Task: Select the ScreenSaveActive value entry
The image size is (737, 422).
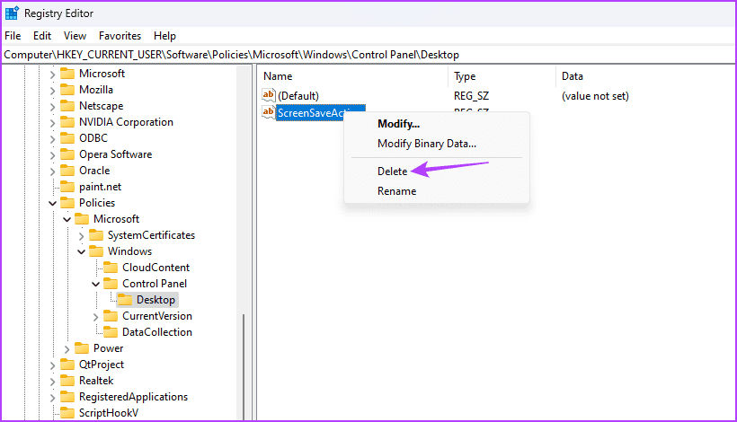Action: [320, 112]
